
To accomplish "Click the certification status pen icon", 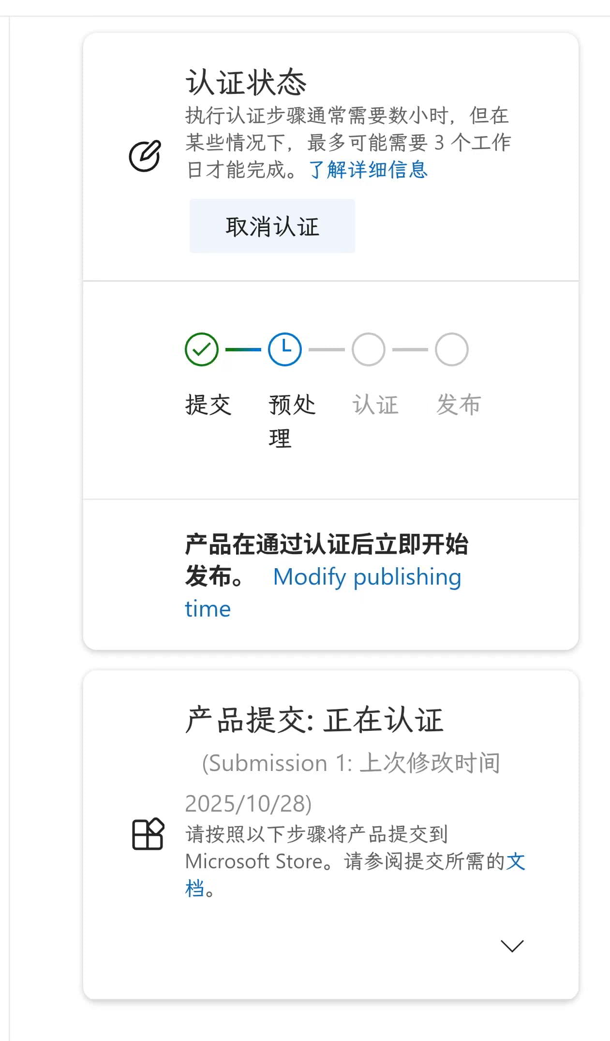I will point(145,156).
